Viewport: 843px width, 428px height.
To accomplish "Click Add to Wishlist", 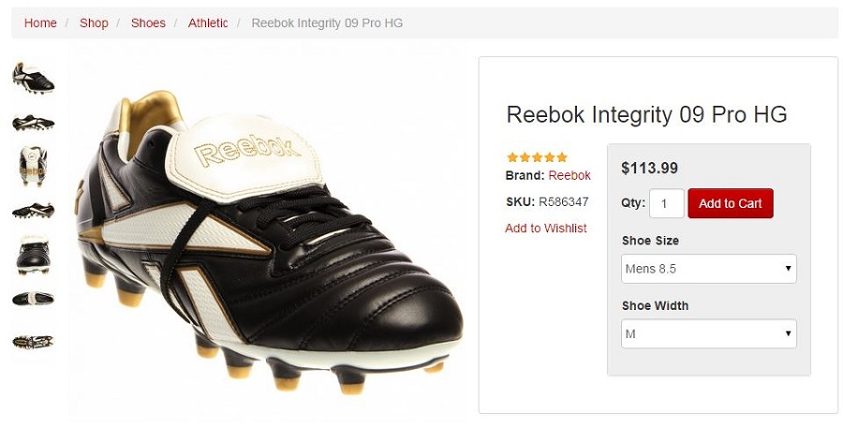I will 546,228.
